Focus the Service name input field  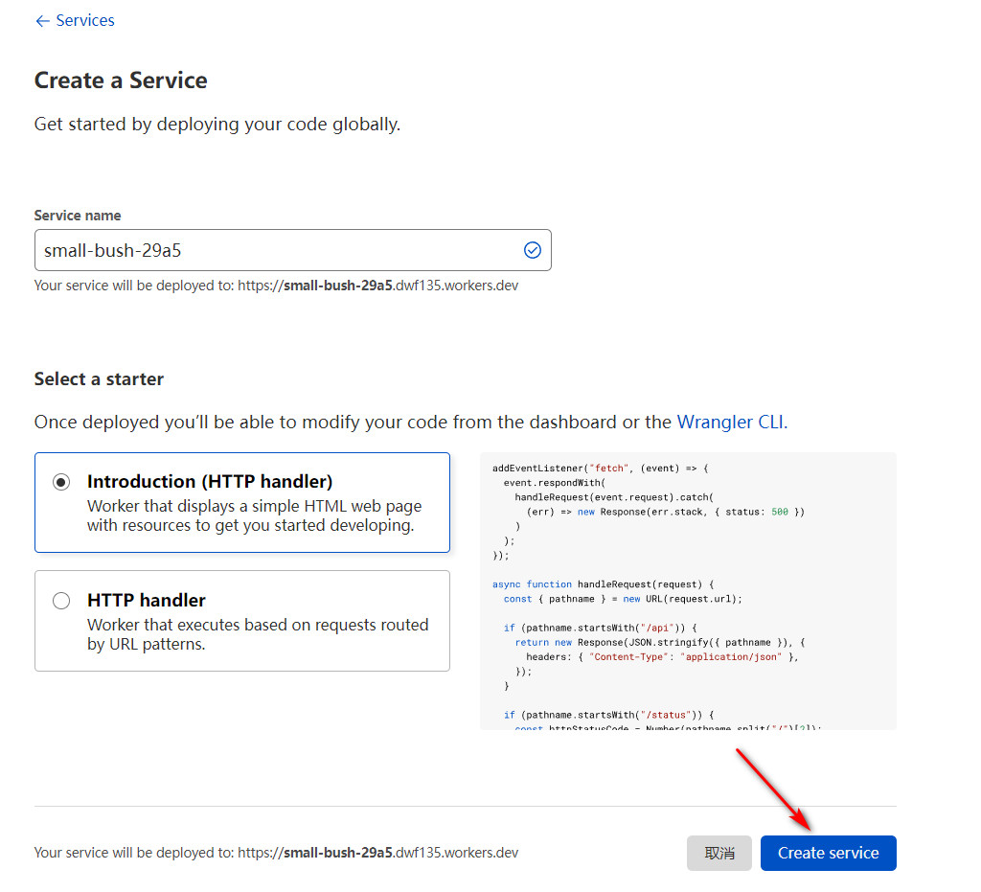point(293,250)
